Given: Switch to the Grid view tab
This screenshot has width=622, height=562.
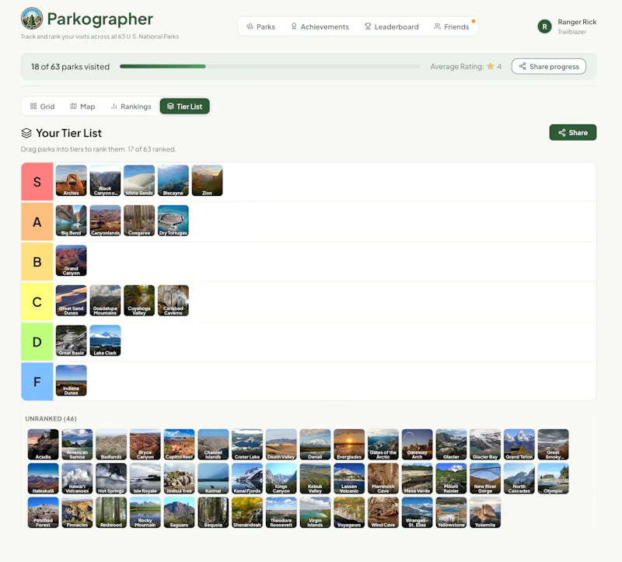Looking at the screenshot, I should (43, 106).
